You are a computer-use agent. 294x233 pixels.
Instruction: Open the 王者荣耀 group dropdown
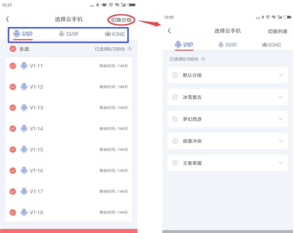pyautogui.click(x=281, y=163)
